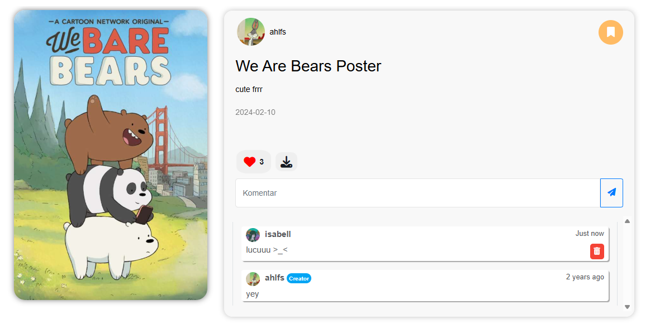The height and width of the screenshot is (329, 655).
Task: Download the We Bare Bears poster
Action: (286, 162)
